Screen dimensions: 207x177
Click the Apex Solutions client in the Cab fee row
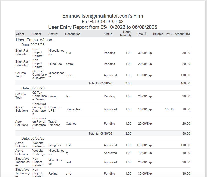tap(22, 123)
